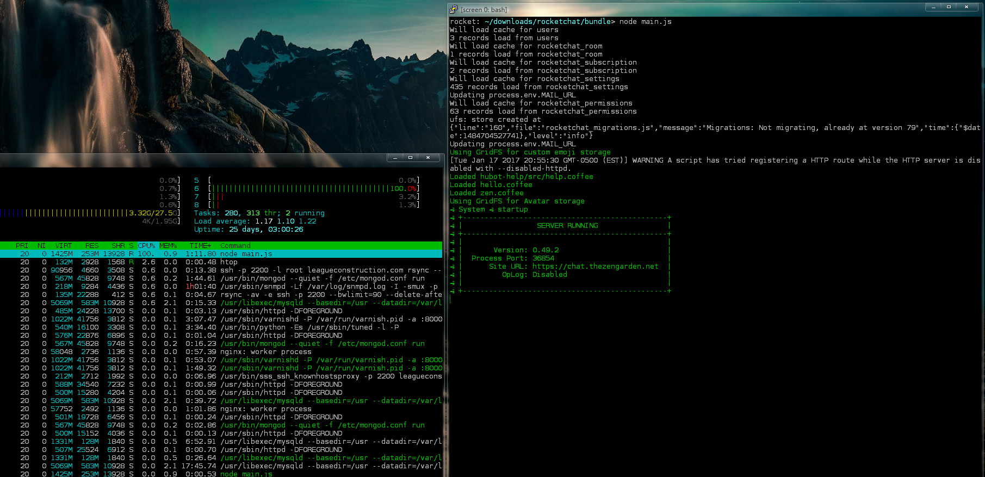Select the /usr/bin/python tuned process row
The height and width of the screenshot is (477, 985).
coord(221,327)
